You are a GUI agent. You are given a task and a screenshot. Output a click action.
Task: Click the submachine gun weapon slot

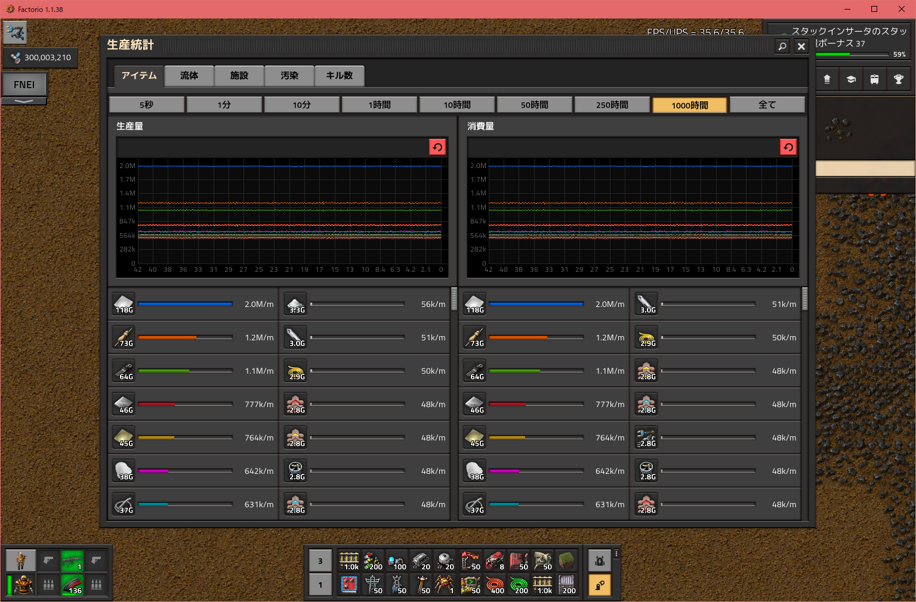[72, 561]
